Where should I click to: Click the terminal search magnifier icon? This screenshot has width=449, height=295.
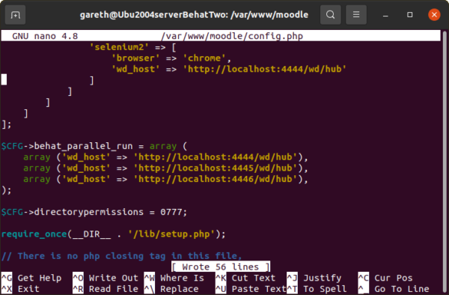point(331,15)
